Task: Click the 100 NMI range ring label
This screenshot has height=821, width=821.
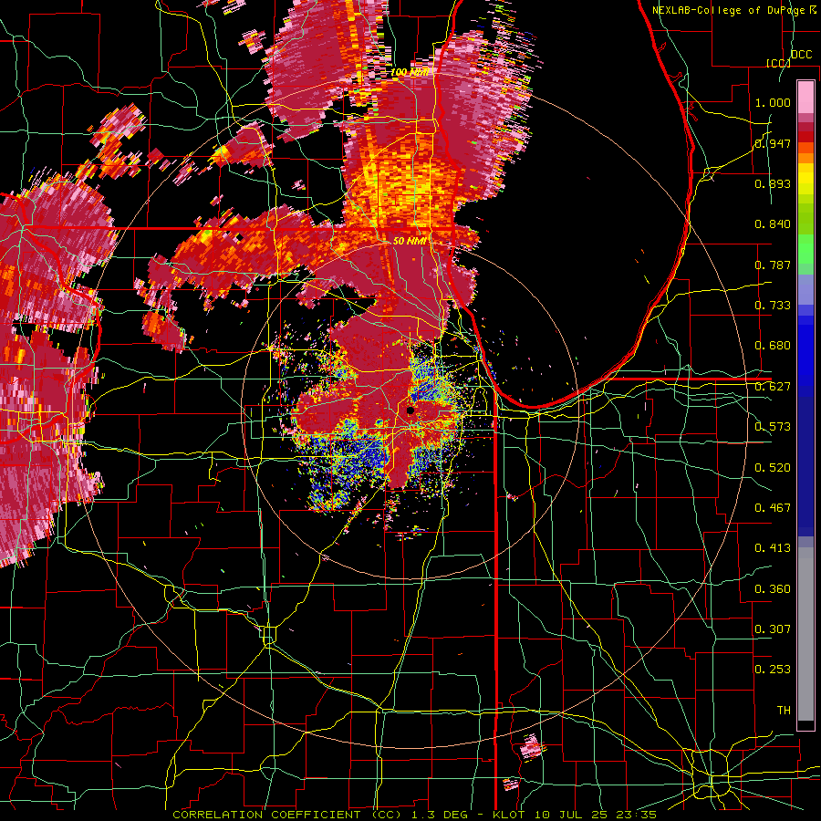Action: (x=410, y=72)
